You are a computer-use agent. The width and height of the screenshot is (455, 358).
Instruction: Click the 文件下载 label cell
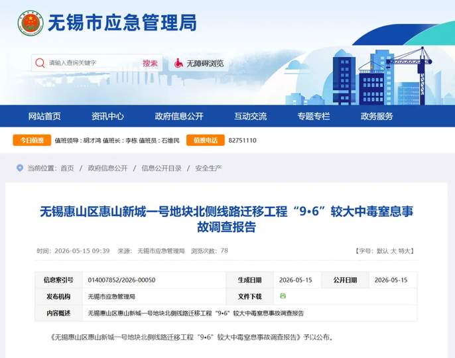[249, 296]
